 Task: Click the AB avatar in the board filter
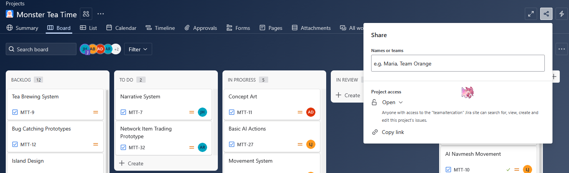(93, 49)
